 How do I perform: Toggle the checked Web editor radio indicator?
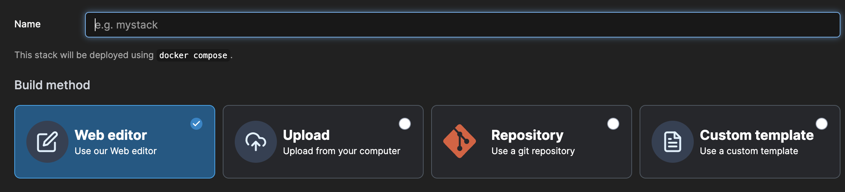(x=196, y=124)
